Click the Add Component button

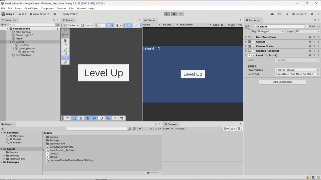click(x=282, y=82)
